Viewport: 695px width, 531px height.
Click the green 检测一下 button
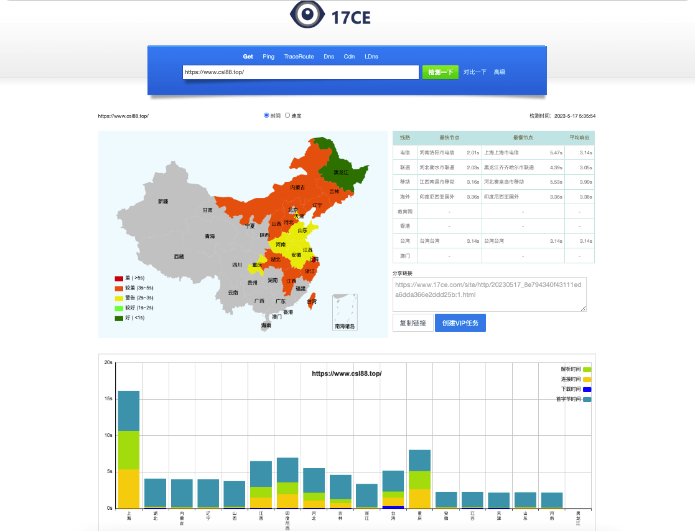[440, 72]
